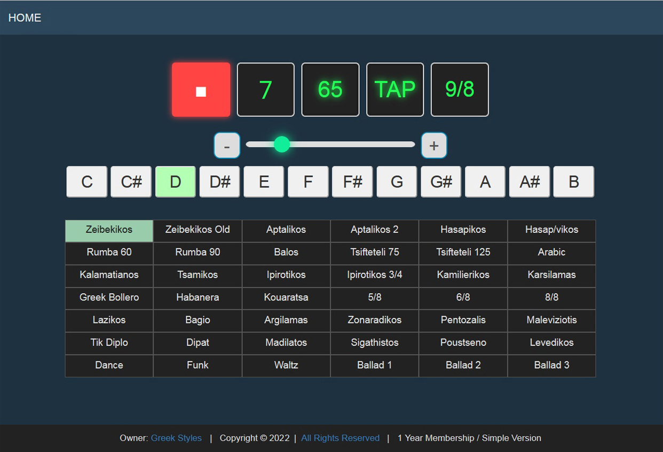Choose the Ballad 3 rhythm

coord(551,365)
